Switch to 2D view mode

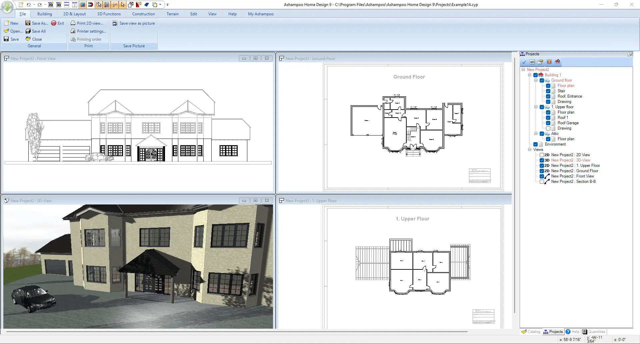51,5
